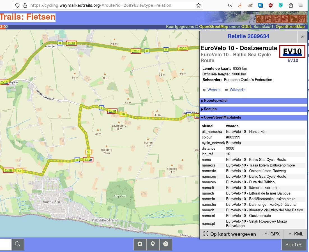Bookmark page with the star icon

pyautogui.click(x=198, y=5)
